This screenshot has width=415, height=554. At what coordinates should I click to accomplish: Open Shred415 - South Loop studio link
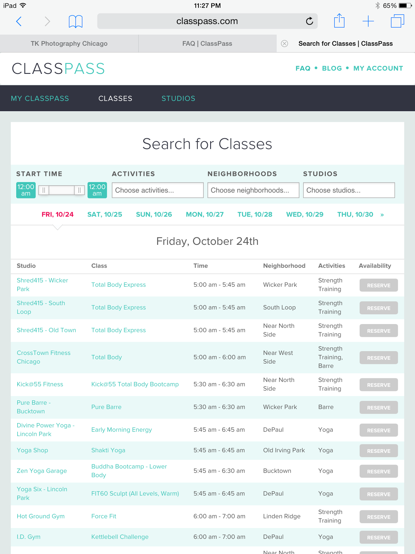(41, 307)
